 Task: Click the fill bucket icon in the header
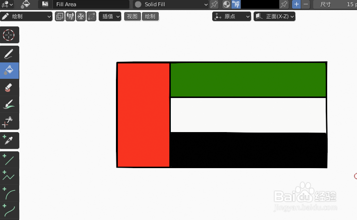click(25, 4)
